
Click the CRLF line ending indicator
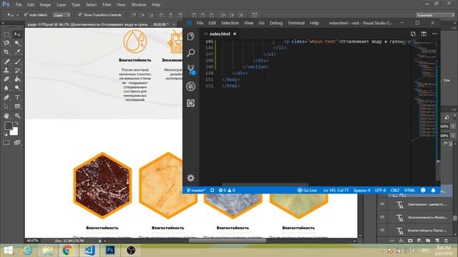pyautogui.click(x=394, y=191)
